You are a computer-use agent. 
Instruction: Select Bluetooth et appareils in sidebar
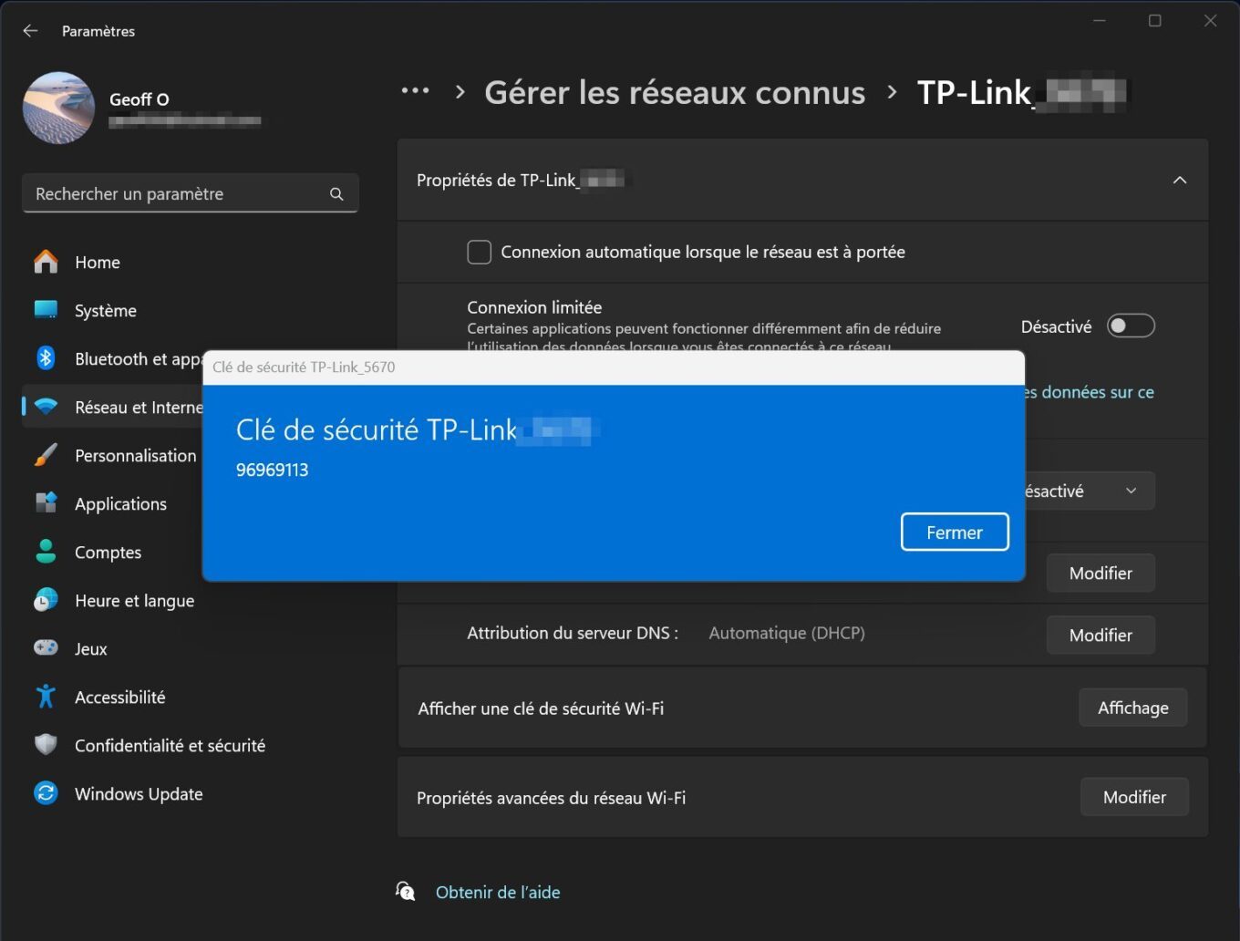click(112, 359)
